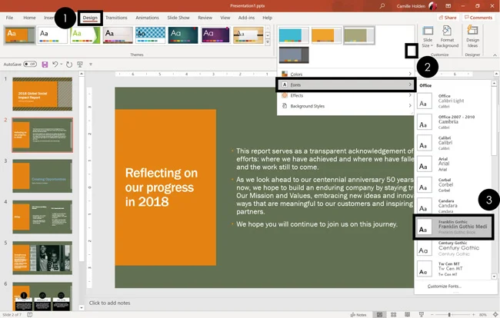Open Format Background pane
500x318 pixels.
pos(447,37)
